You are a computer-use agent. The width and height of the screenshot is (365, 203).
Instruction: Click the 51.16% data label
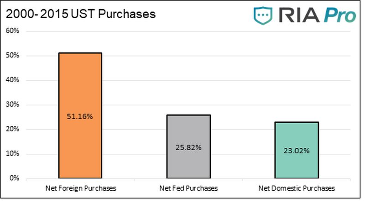tap(80, 117)
